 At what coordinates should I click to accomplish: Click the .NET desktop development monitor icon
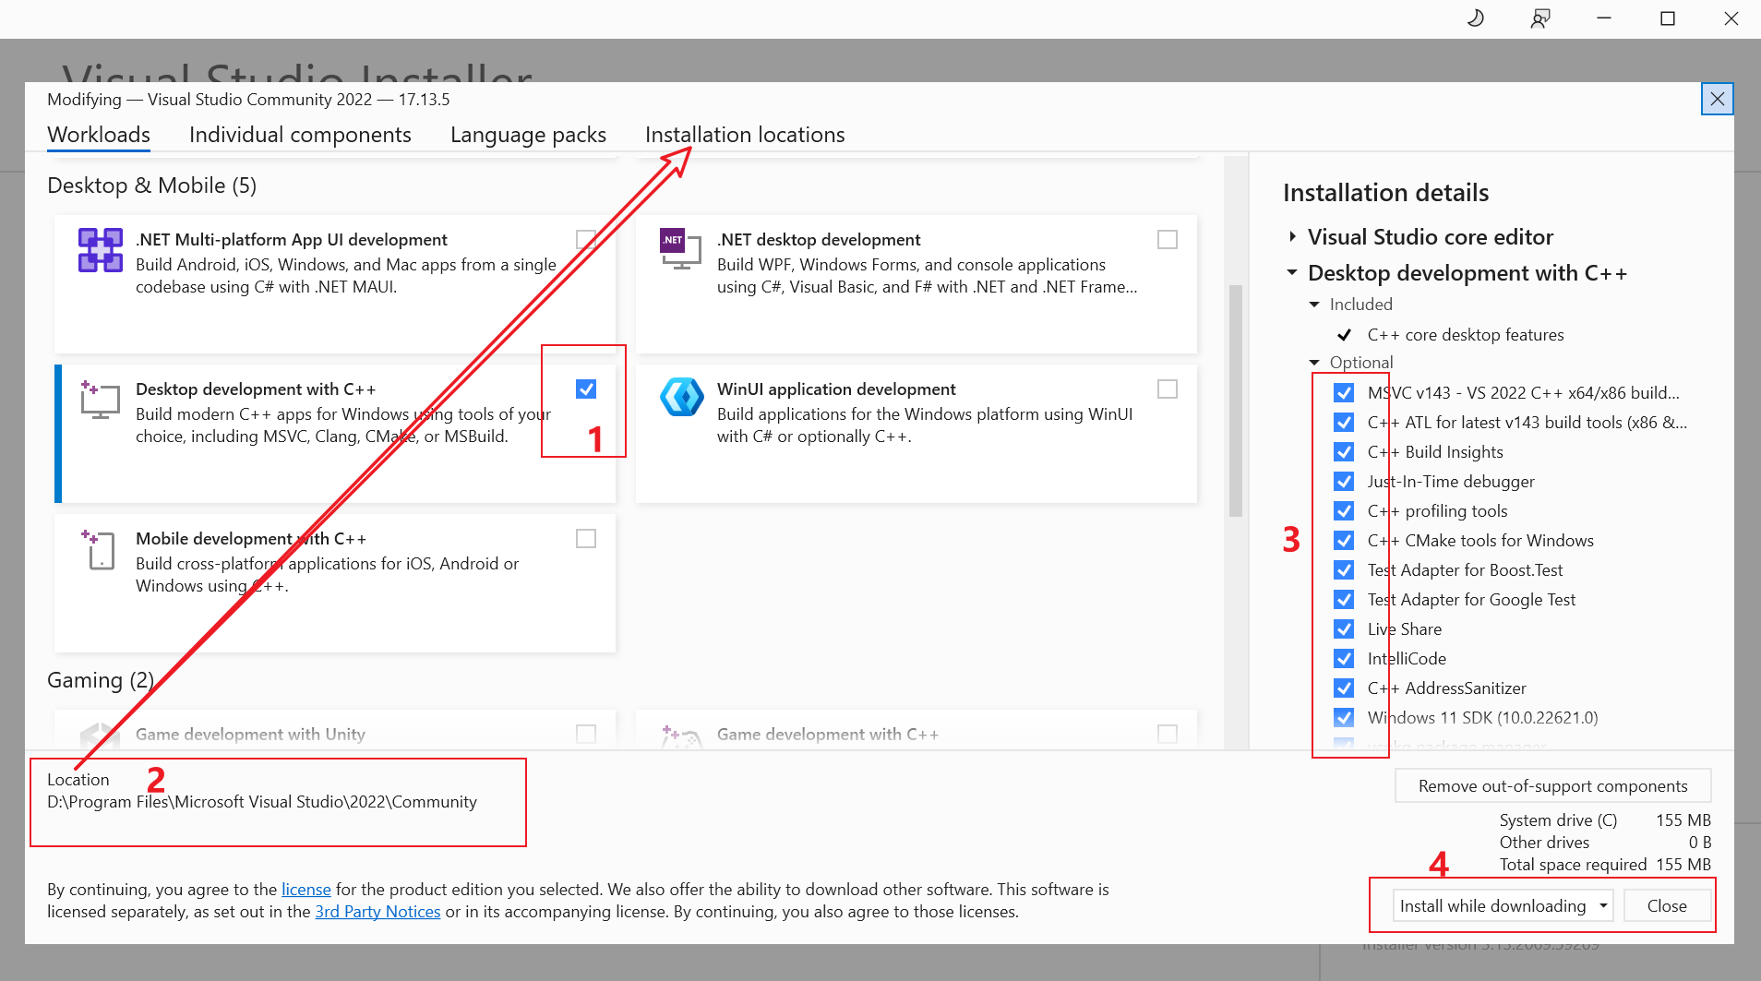click(681, 250)
